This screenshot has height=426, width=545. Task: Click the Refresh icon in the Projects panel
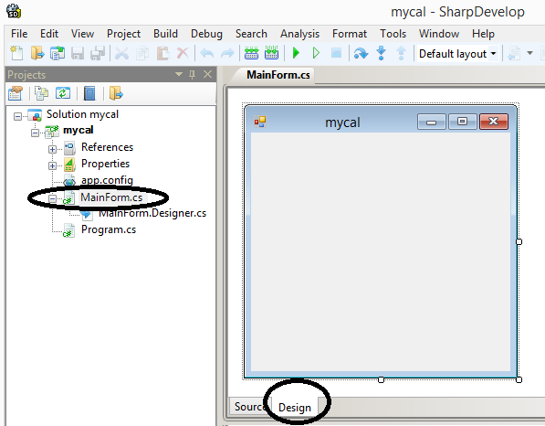[63, 93]
